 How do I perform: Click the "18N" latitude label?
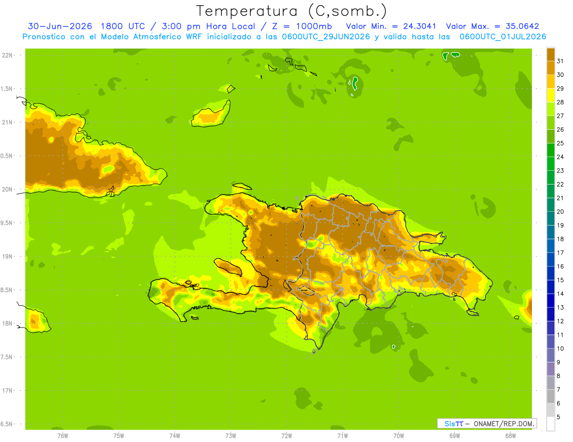[7, 323]
